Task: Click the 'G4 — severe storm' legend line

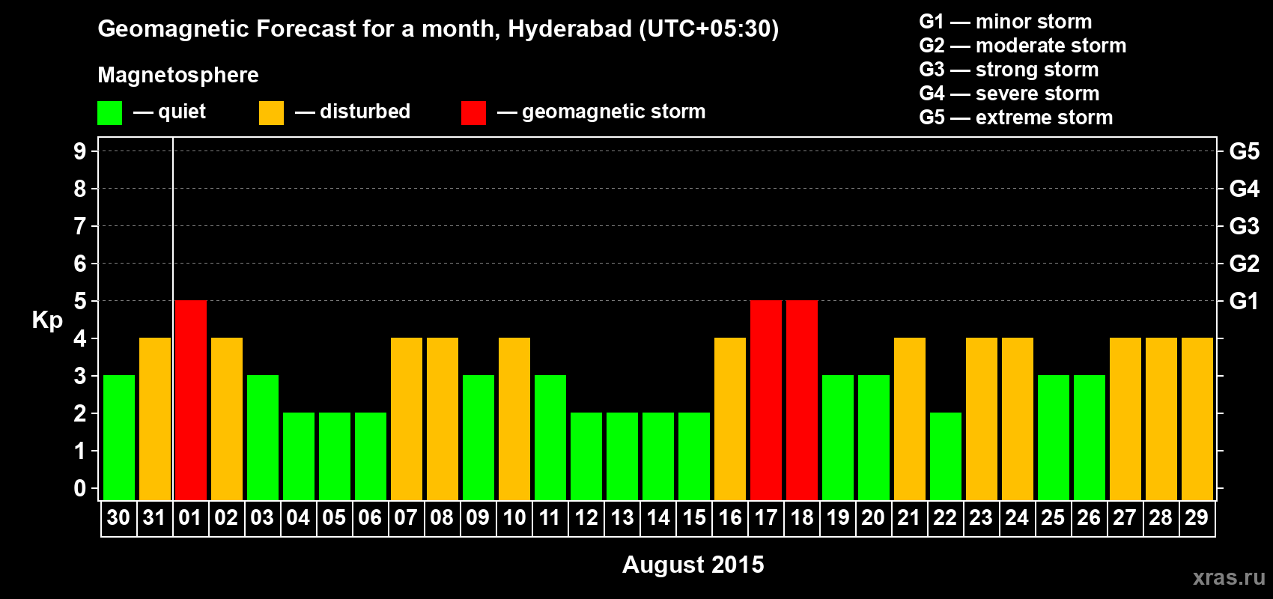Action: pos(1009,94)
